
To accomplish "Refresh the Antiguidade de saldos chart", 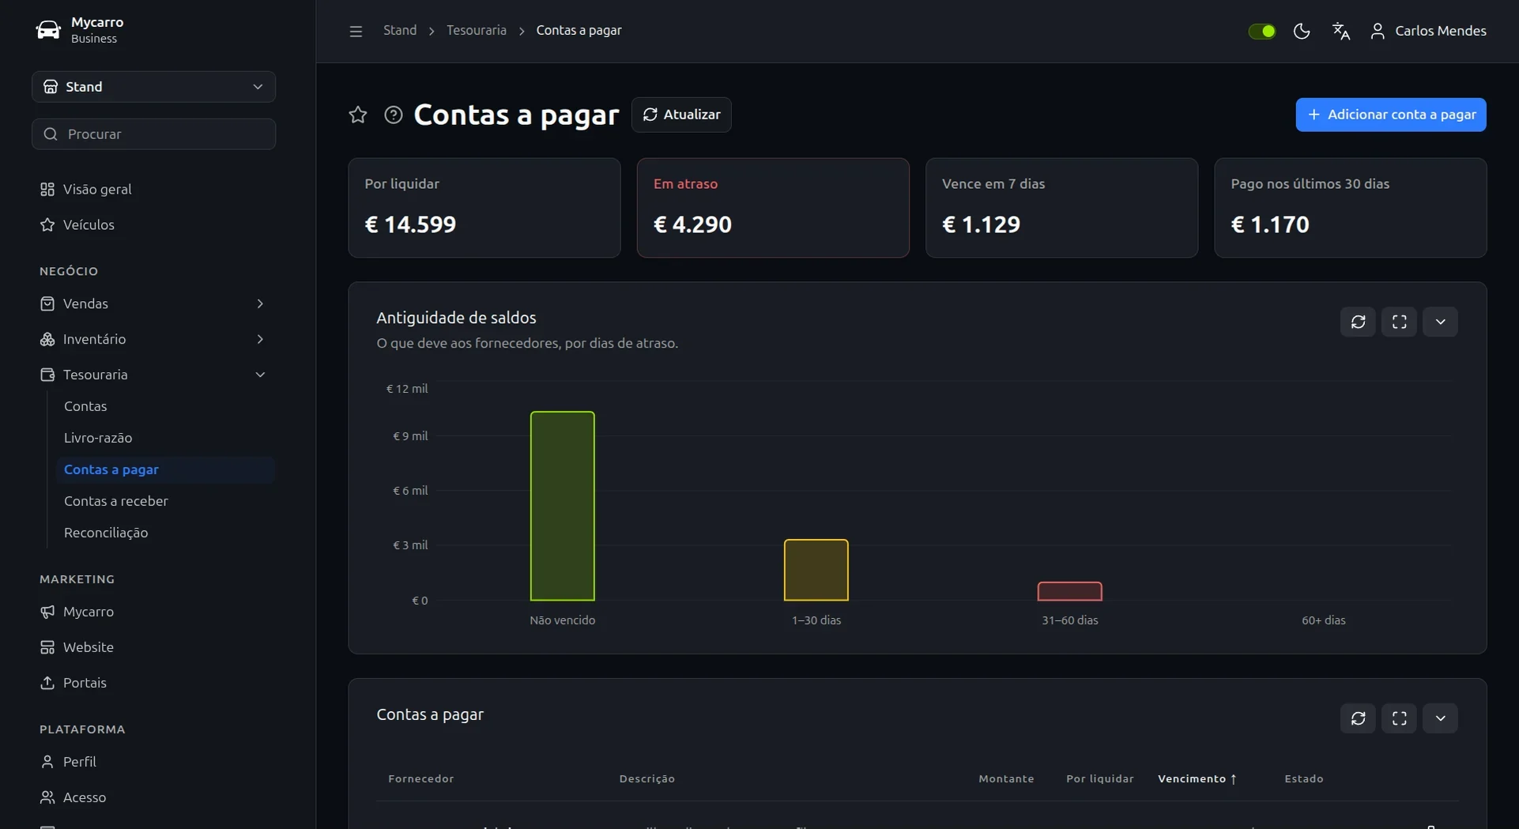I will coord(1358,322).
